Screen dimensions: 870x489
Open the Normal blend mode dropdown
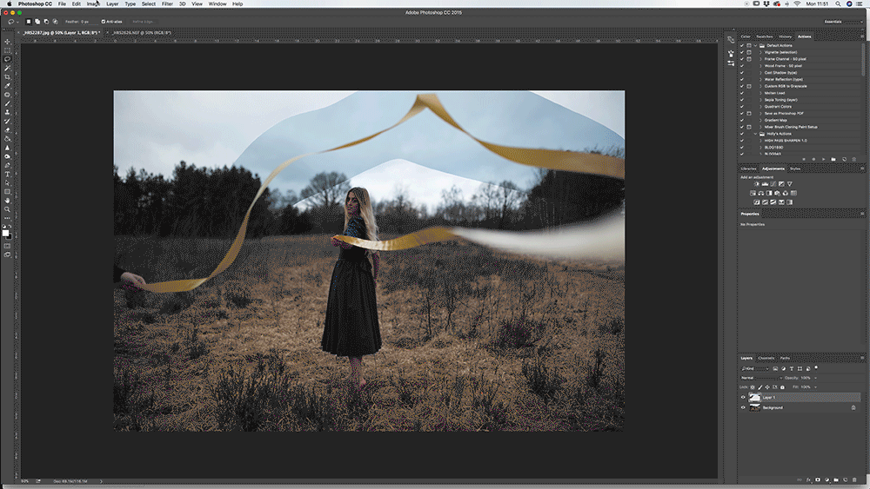[762, 378]
